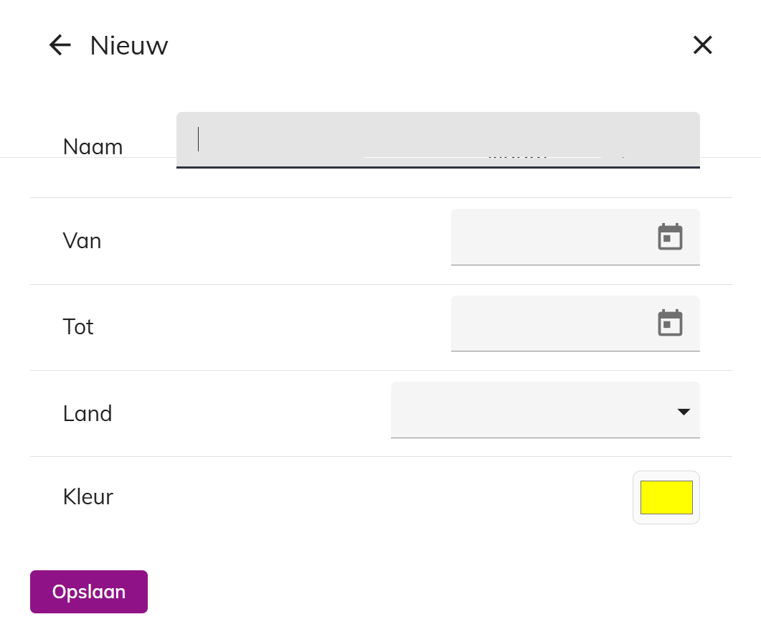The height and width of the screenshot is (637, 761).
Task: Select the Land field label
Action: pos(88,413)
